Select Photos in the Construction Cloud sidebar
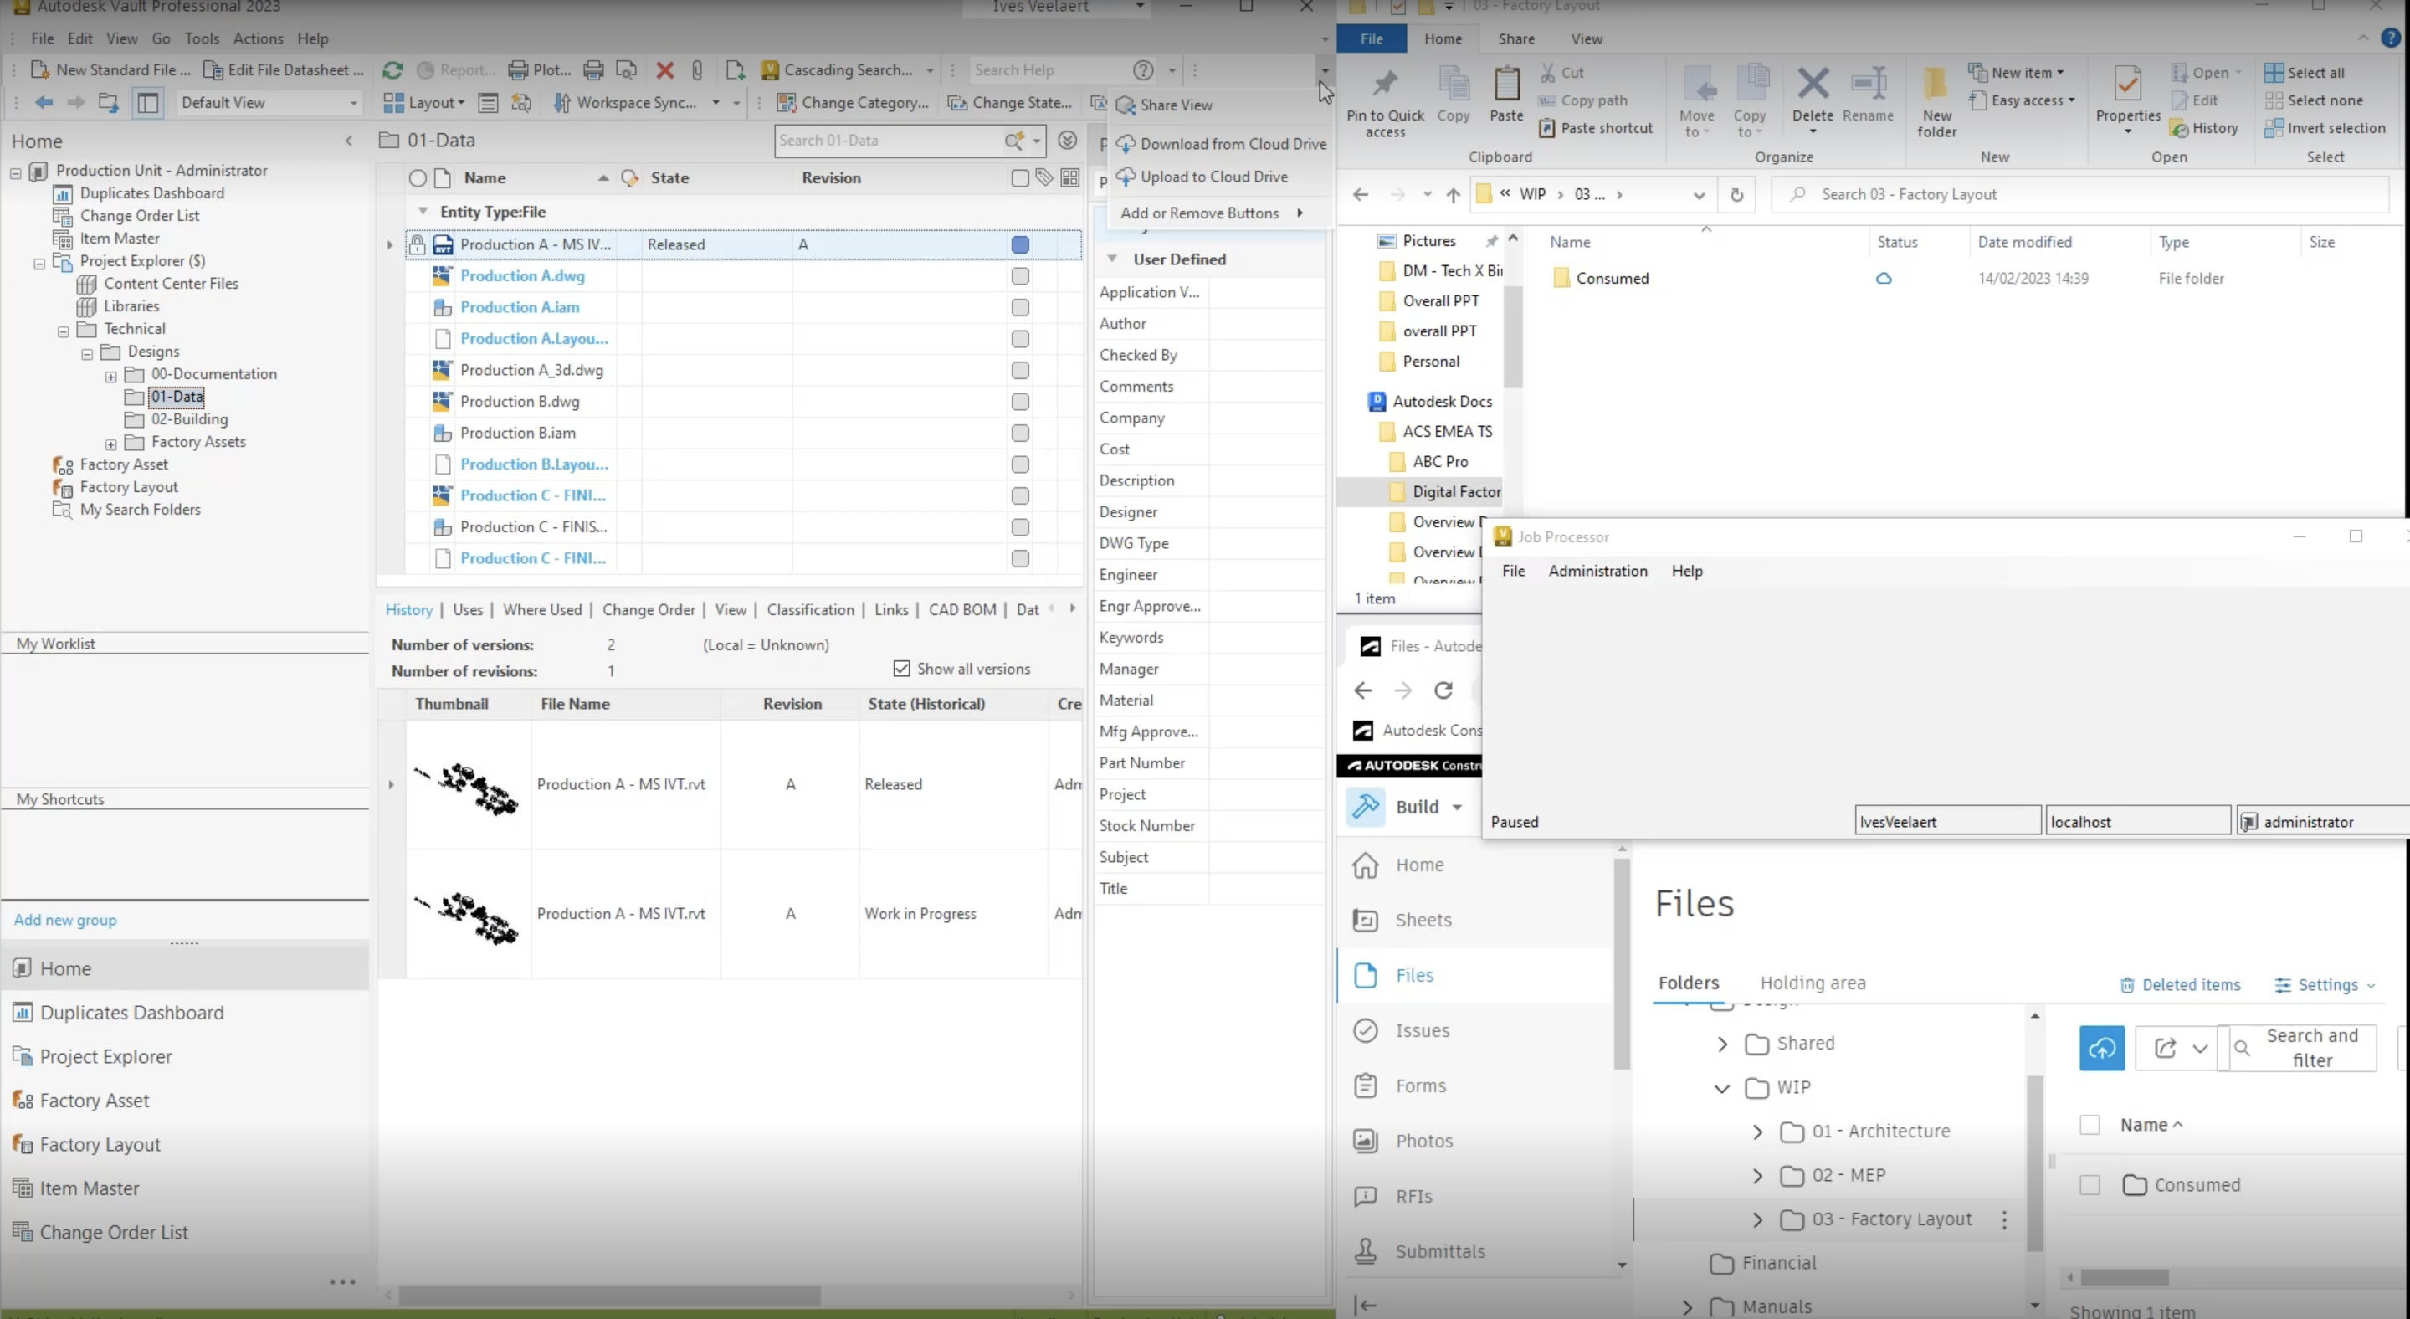The height and width of the screenshot is (1319, 2410). click(1426, 1141)
